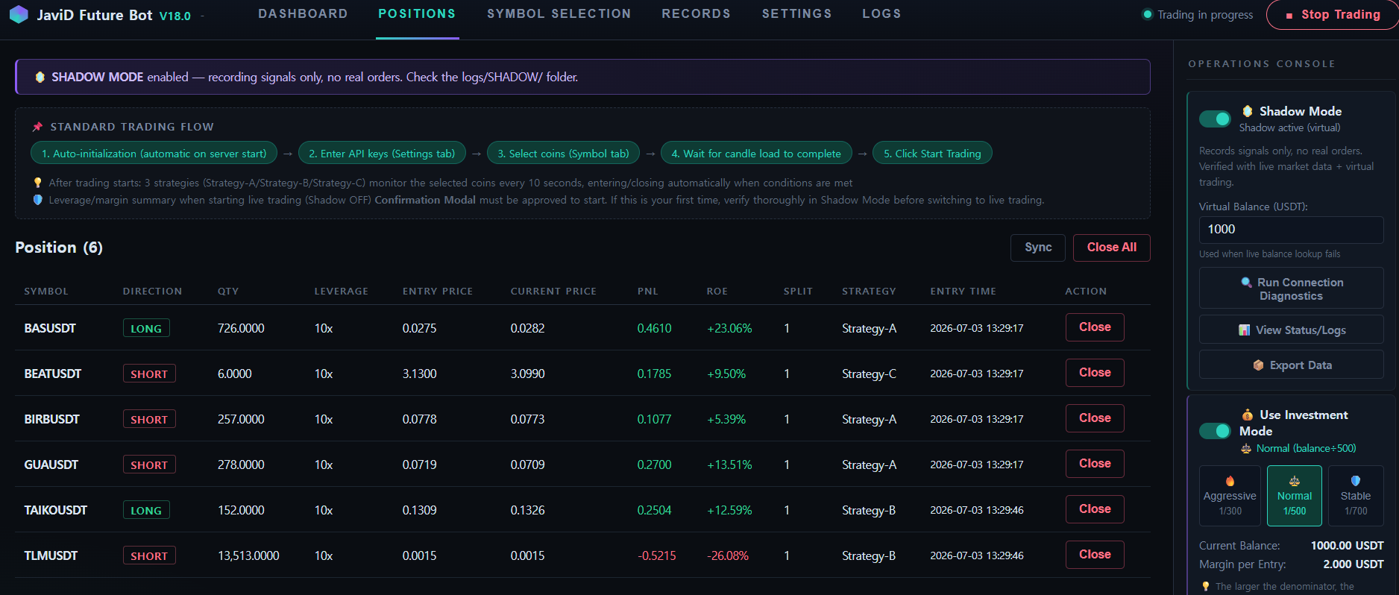Click the pin icon beside Standard Trading Flow
Viewport: 1399px width, 595px height.
coord(37,127)
